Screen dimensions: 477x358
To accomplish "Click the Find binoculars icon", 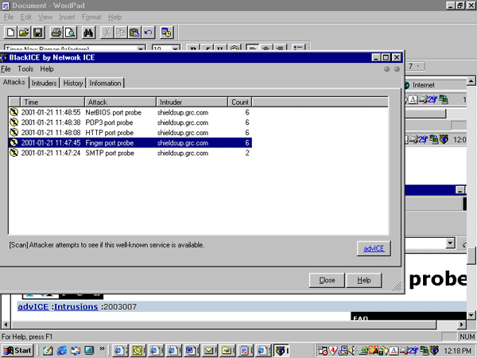I will [89, 33].
